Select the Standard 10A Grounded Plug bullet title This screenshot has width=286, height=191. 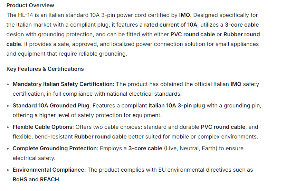[51, 105]
